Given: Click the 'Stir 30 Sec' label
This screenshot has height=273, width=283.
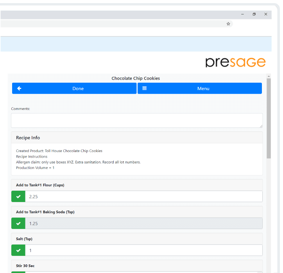Looking at the screenshot, I should click(25, 266).
